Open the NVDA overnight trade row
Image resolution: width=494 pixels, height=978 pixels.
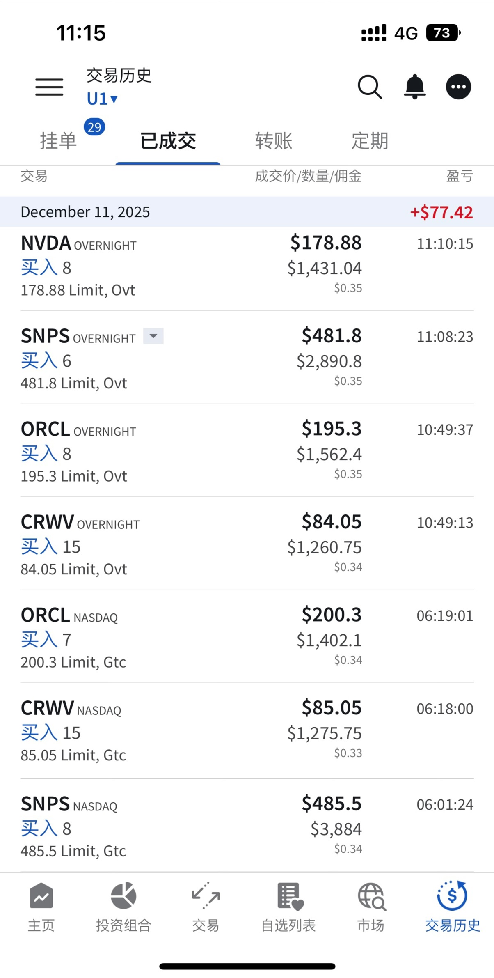point(246,267)
